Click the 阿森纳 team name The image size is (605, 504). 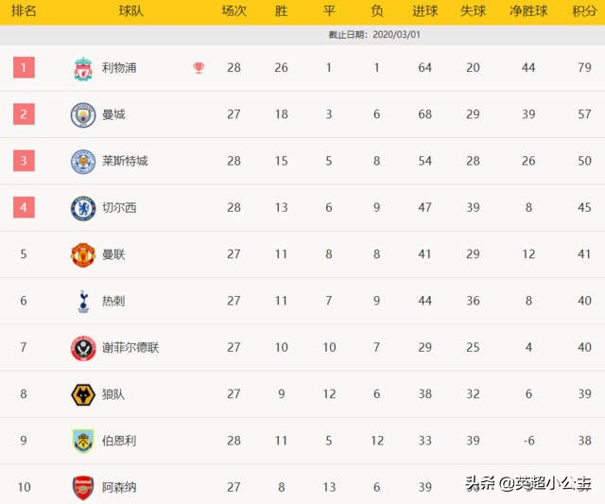pos(119,487)
